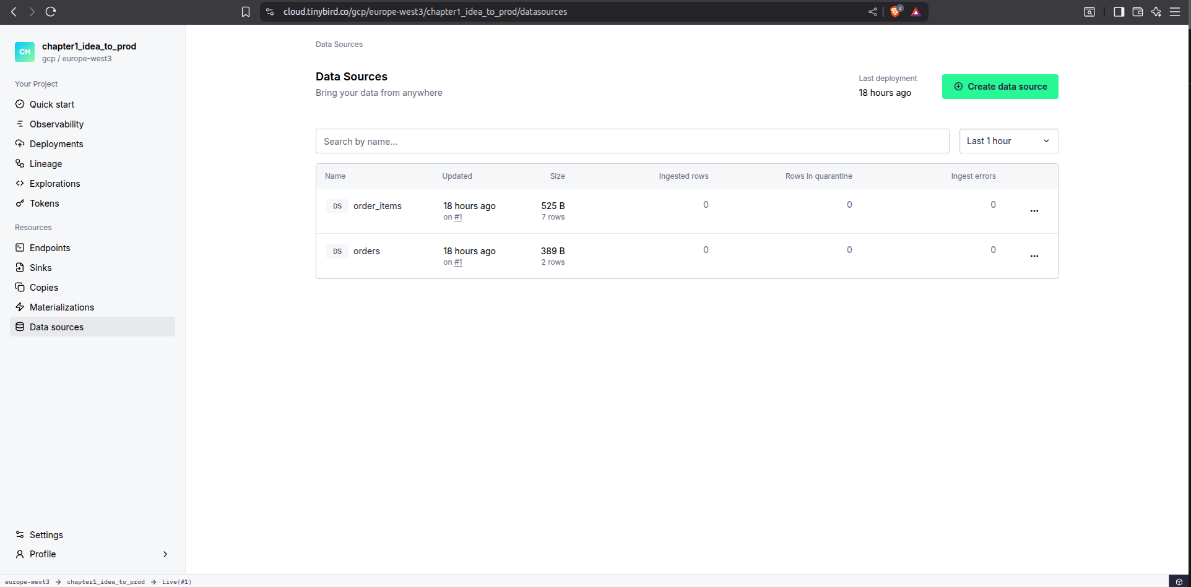Screen dimensions: 1191x587
Task: Open the Lineage sidebar item
Action: pyautogui.click(x=46, y=164)
